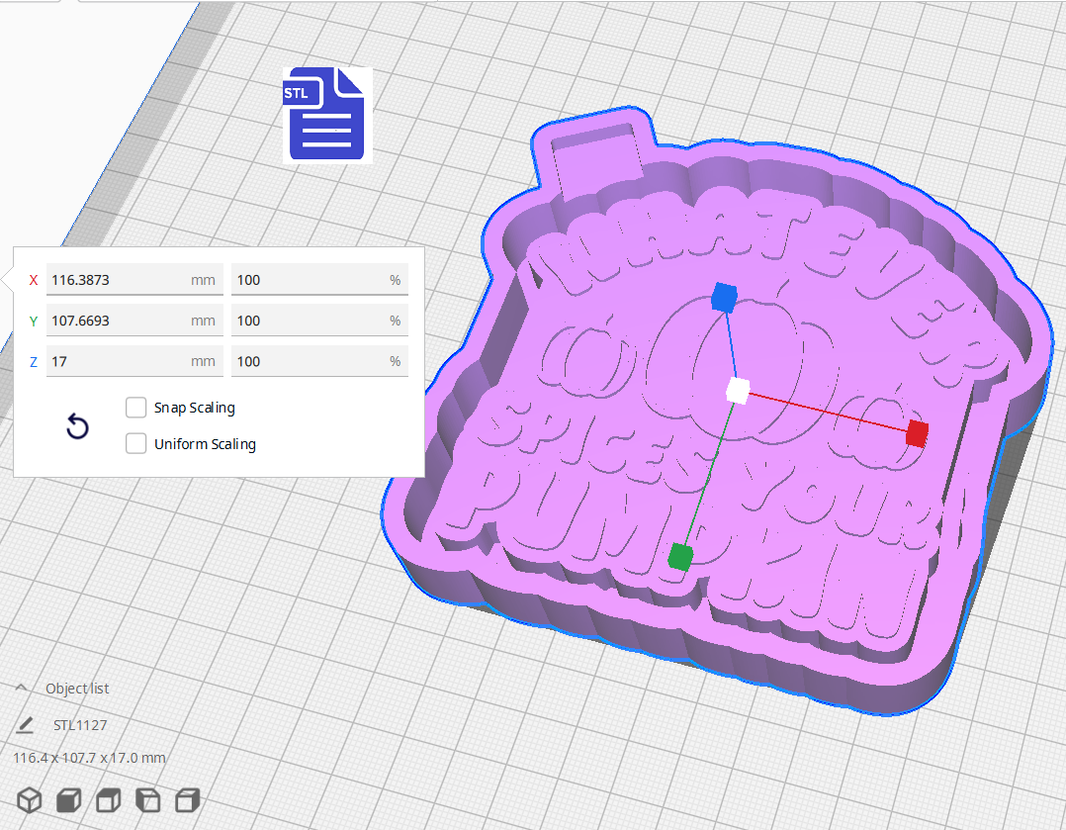Edit the Z height value of 17 mm
Viewport: 1066px width, 830px height.
(x=134, y=361)
